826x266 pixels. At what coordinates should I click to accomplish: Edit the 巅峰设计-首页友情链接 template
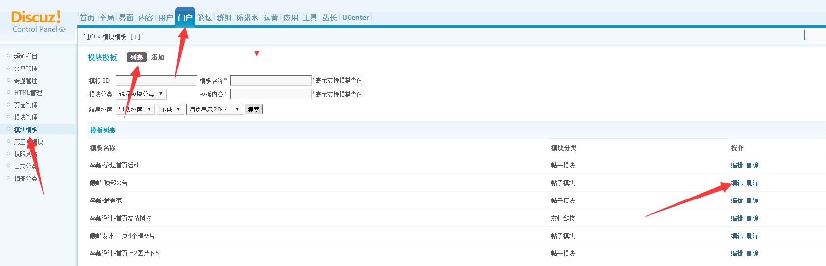(736, 218)
